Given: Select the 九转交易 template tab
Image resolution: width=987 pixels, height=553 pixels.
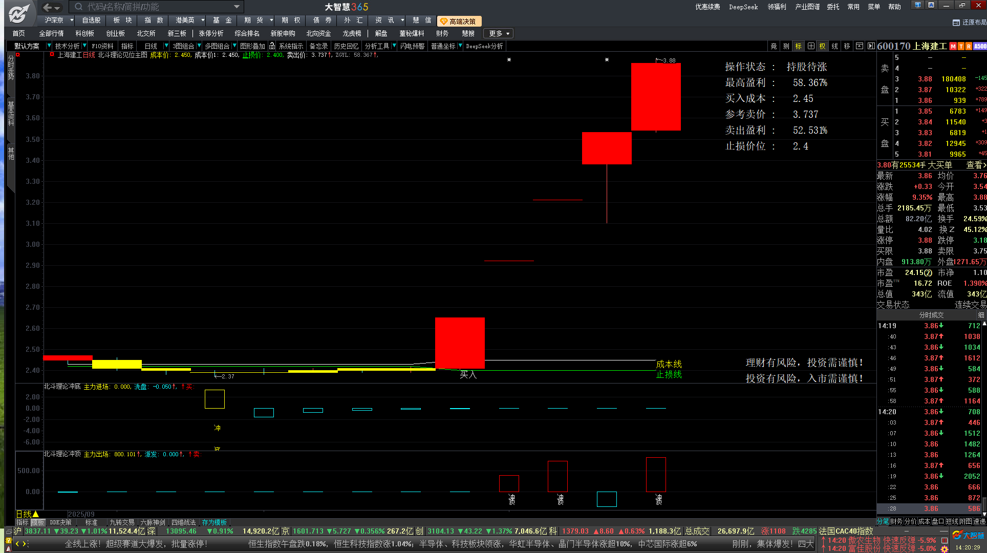Looking at the screenshot, I should click(x=122, y=522).
